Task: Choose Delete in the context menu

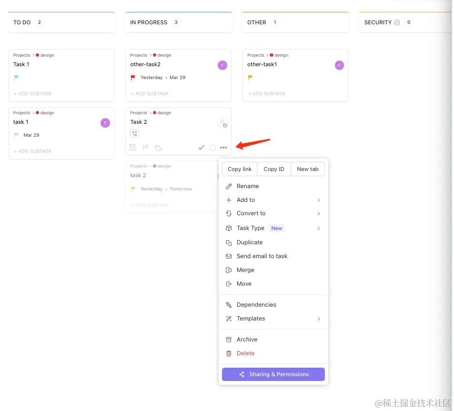Action: (273, 353)
